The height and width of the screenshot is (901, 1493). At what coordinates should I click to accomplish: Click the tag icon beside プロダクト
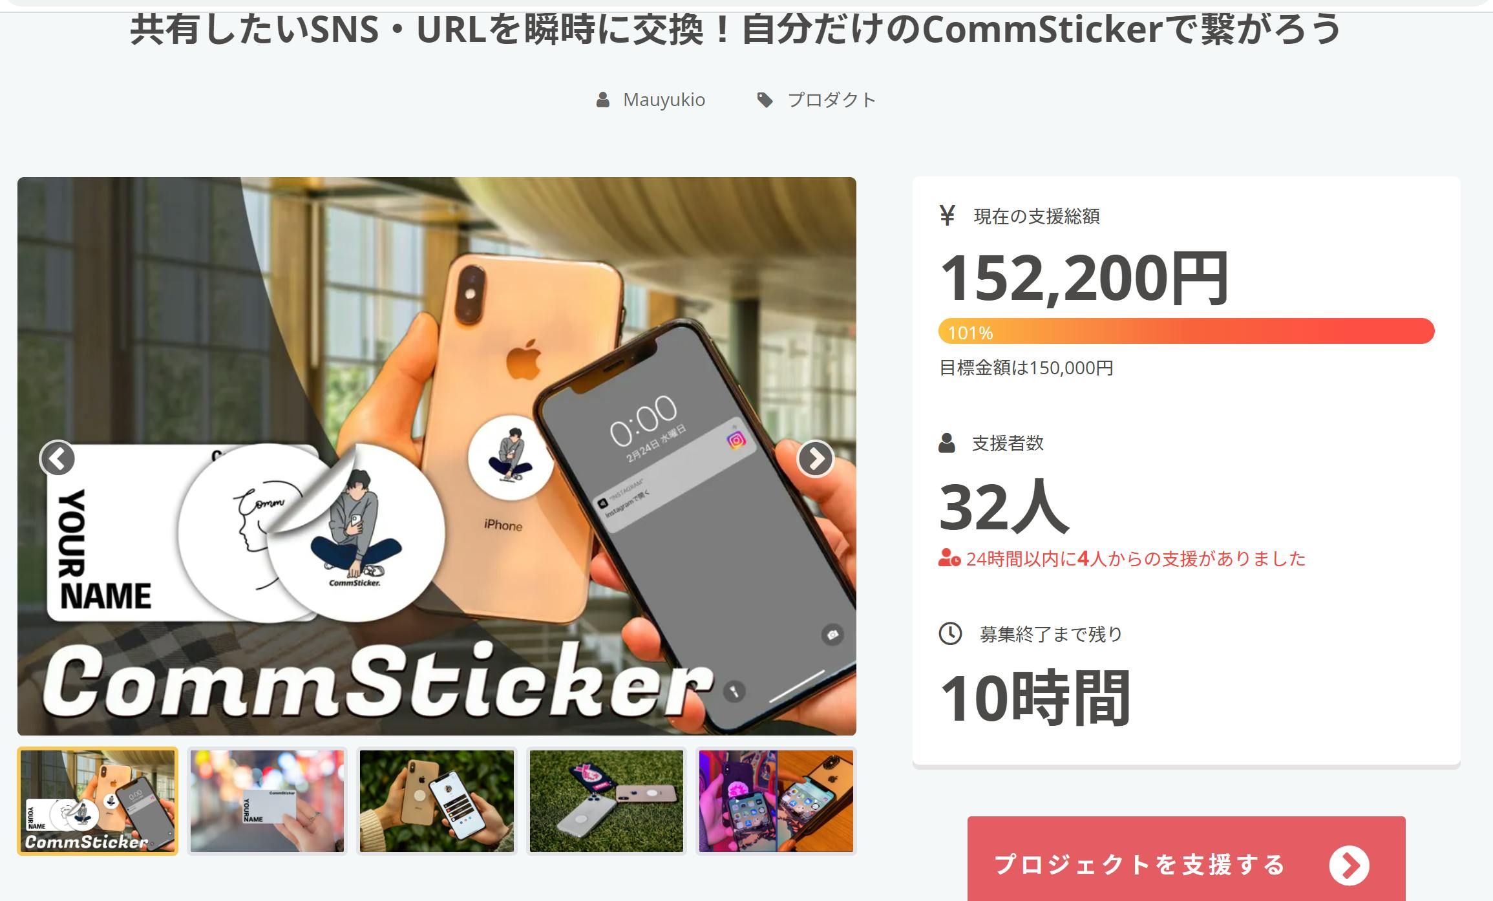765,100
